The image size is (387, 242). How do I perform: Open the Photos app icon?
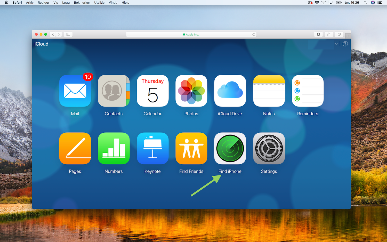tap(191, 91)
